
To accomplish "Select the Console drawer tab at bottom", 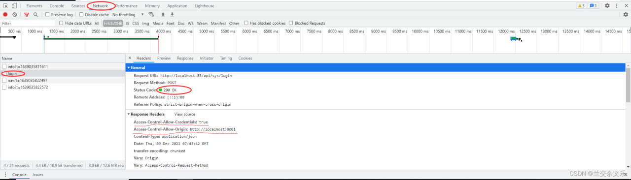I will (19, 175).
